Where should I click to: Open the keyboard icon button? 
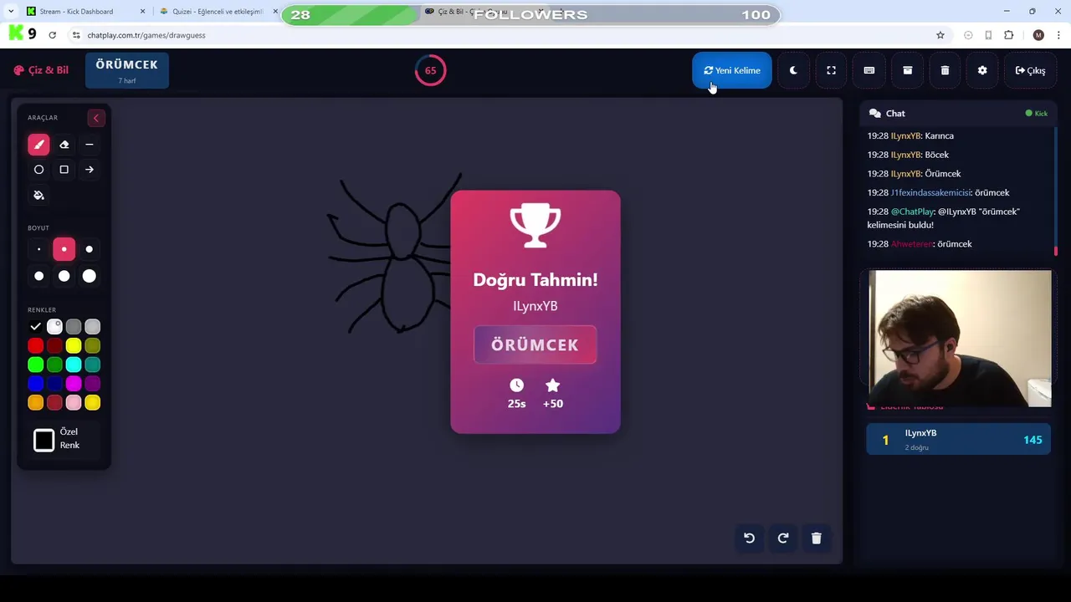tap(869, 70)
